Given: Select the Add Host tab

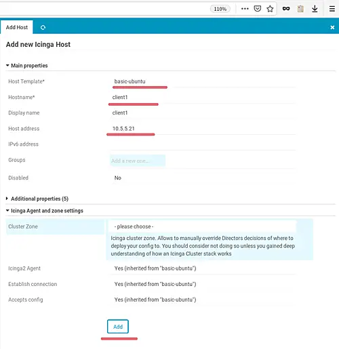Looking at the screenshot, I should [x=17, y=27].
